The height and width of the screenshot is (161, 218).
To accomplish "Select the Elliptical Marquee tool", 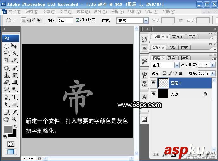I will pyautogui.click(x=6, y=46).
